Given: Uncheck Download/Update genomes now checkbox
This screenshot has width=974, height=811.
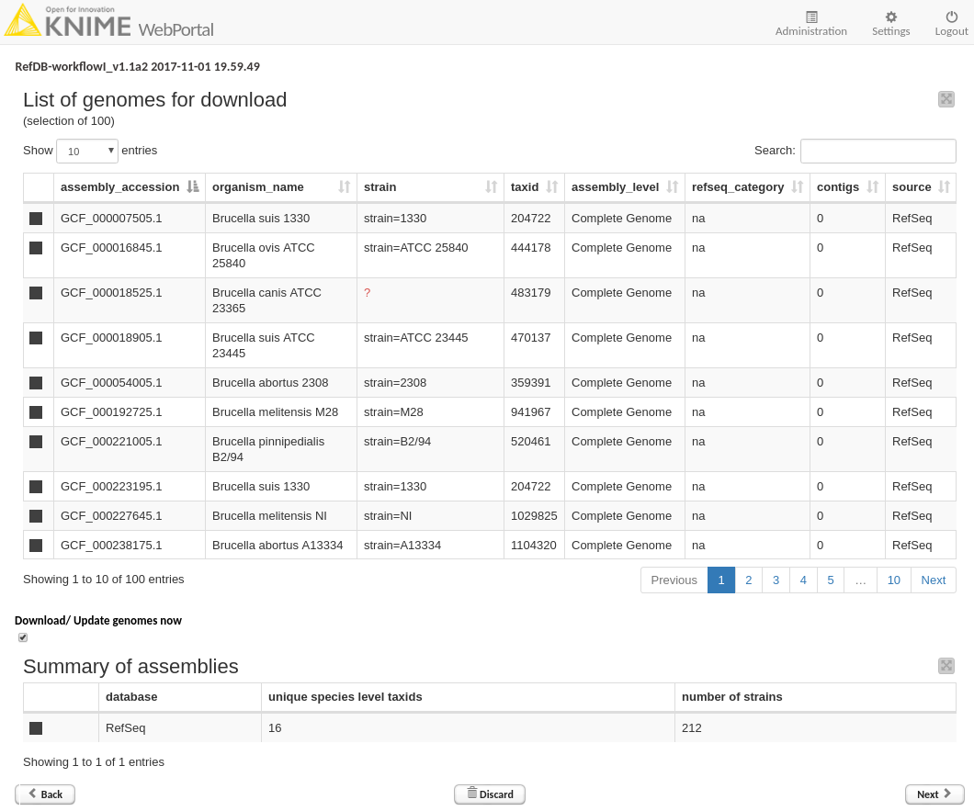Looking at the screenshot, I should [23, 637].
